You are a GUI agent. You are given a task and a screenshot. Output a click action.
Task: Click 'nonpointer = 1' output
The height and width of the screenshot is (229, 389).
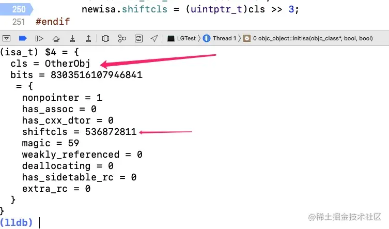pyautogui.click(x=62, y=98)
